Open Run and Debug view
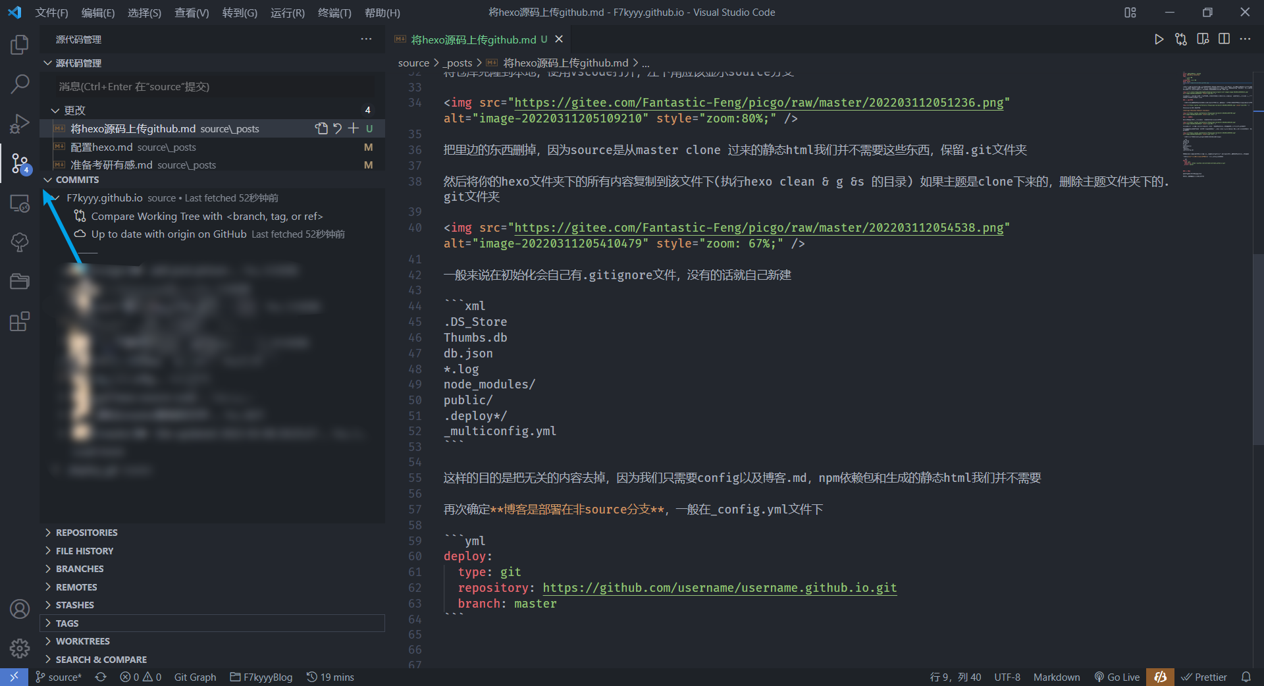The height and width of the screenshot is (686, 1264). click(20, 123)
